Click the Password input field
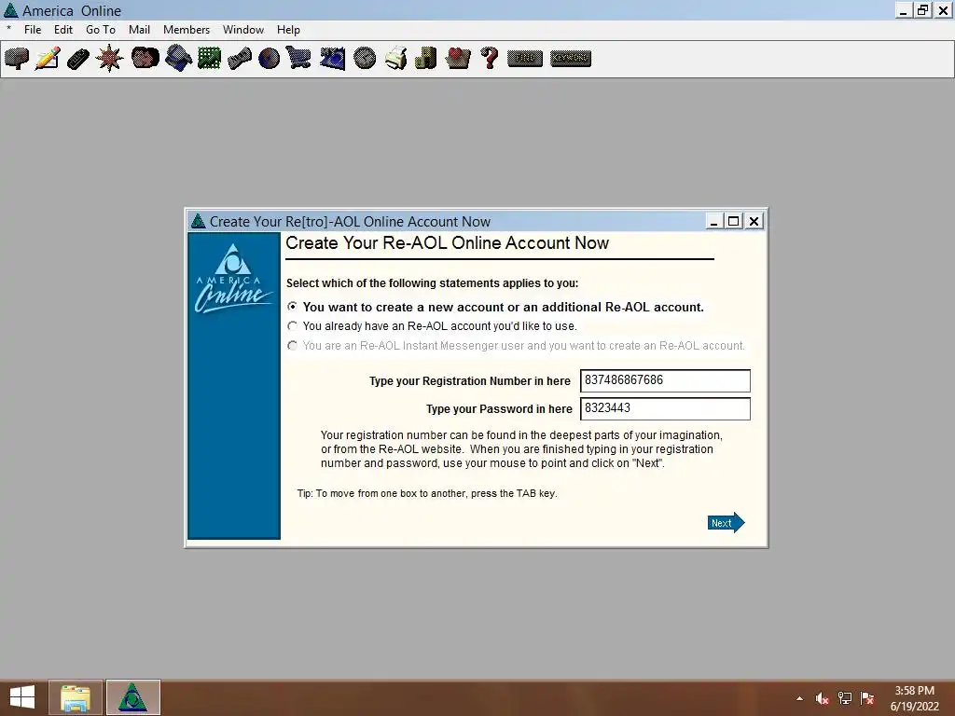Viewport: 955px width, 716px height. pyautogui.click(x=665, y=408)
